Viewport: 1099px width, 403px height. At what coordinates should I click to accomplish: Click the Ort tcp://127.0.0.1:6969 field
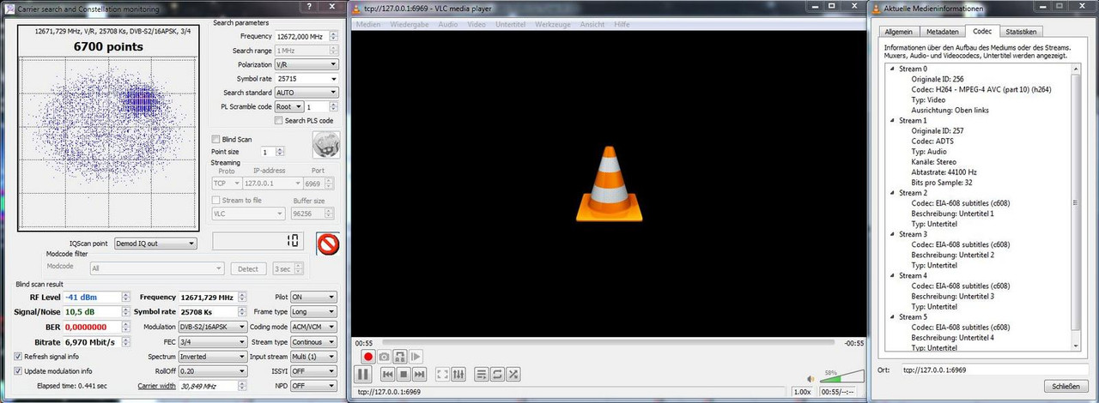tap(994, 370)
